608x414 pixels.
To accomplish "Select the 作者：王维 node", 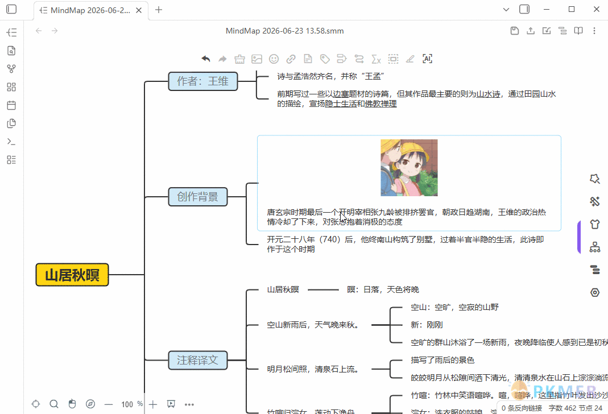I will [203, 81].
